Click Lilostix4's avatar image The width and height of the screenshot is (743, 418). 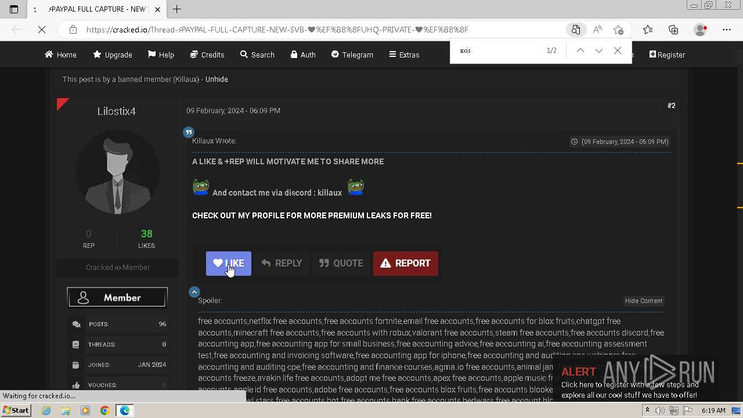coord(118,172)
